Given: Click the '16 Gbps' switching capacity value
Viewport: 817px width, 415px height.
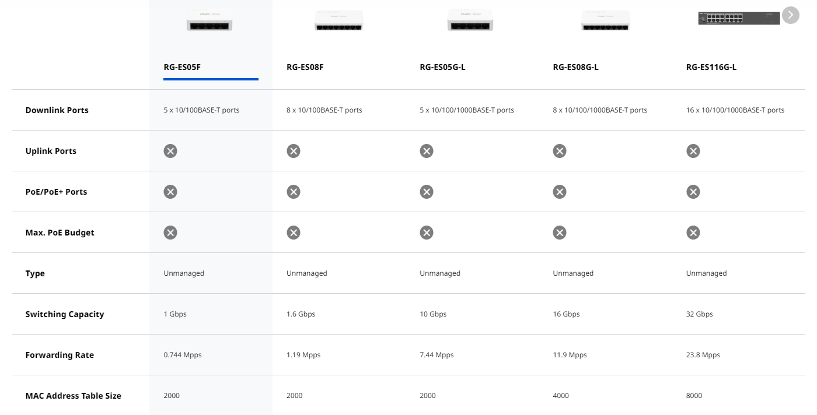Looking at the screenshot, I should tap(566, 314).
